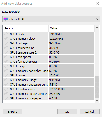Toggle the checkmark for GPU1 power
This screenshot has width=102, height=117.
[6, 75]
